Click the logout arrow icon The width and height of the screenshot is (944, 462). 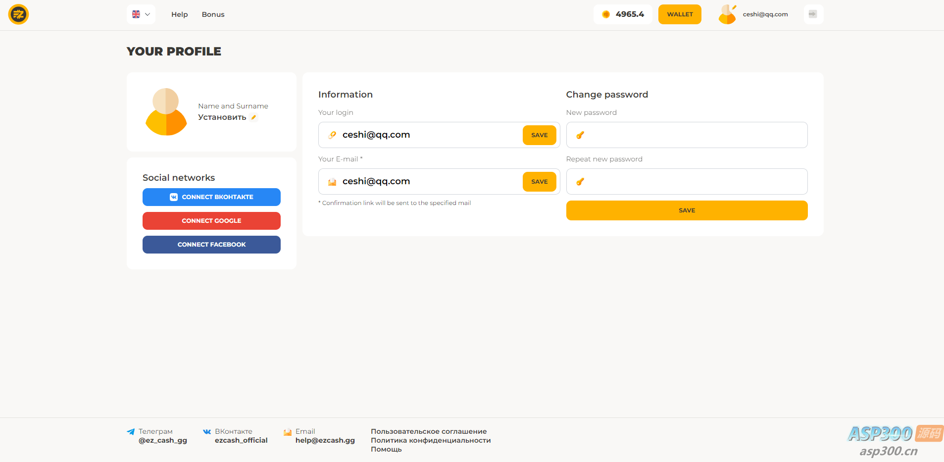tap(813, 14)
